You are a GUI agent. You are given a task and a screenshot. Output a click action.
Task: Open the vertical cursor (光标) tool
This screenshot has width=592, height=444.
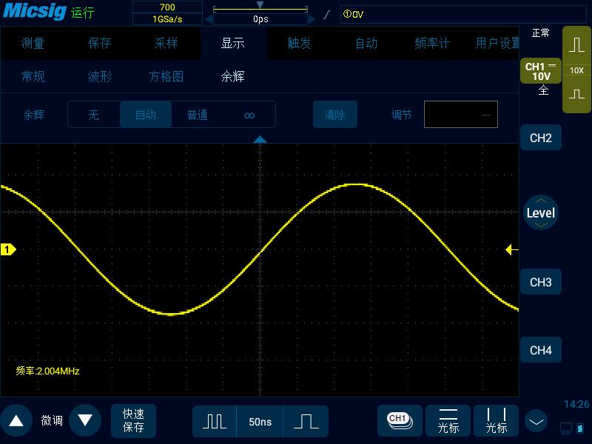coord(496,421)
